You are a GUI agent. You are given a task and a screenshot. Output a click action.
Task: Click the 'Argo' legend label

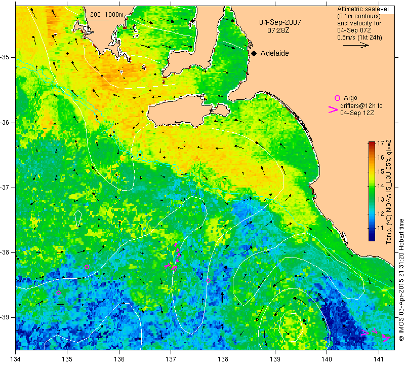click(350, 98)
